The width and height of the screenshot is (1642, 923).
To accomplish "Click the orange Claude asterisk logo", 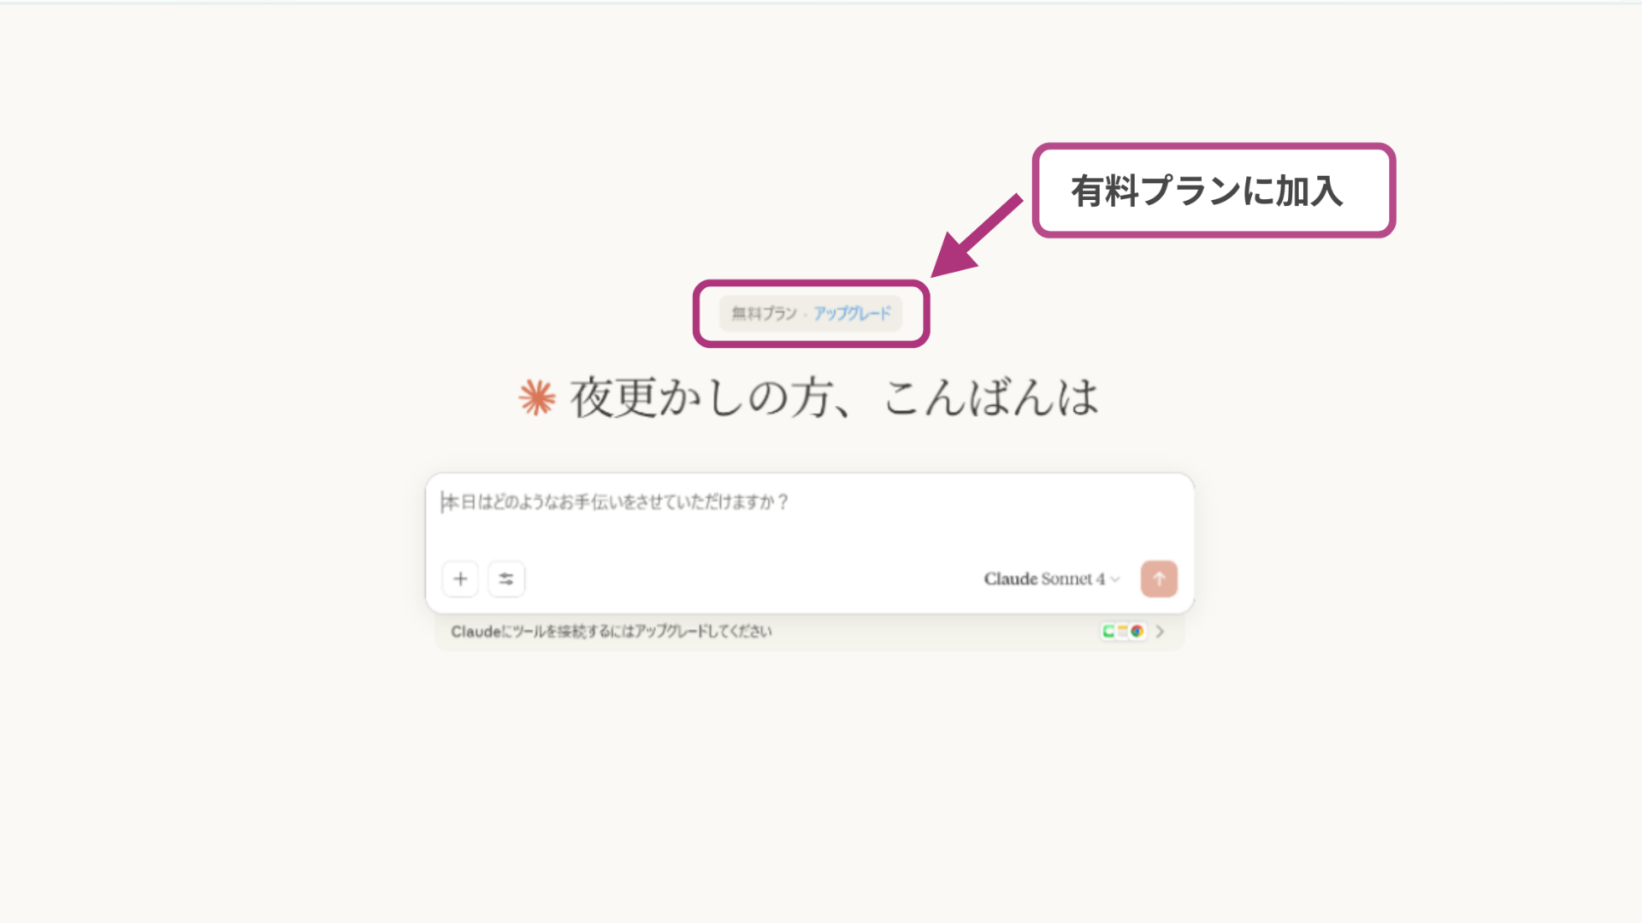I will click(535, 396).
